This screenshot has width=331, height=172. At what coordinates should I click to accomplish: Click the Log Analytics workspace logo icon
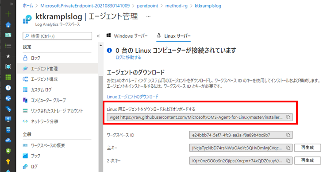(x=27, y=19)
